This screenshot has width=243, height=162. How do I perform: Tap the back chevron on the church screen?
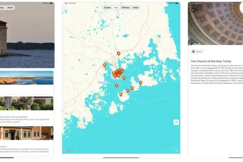pyautogui.click(x=193, y=10)
